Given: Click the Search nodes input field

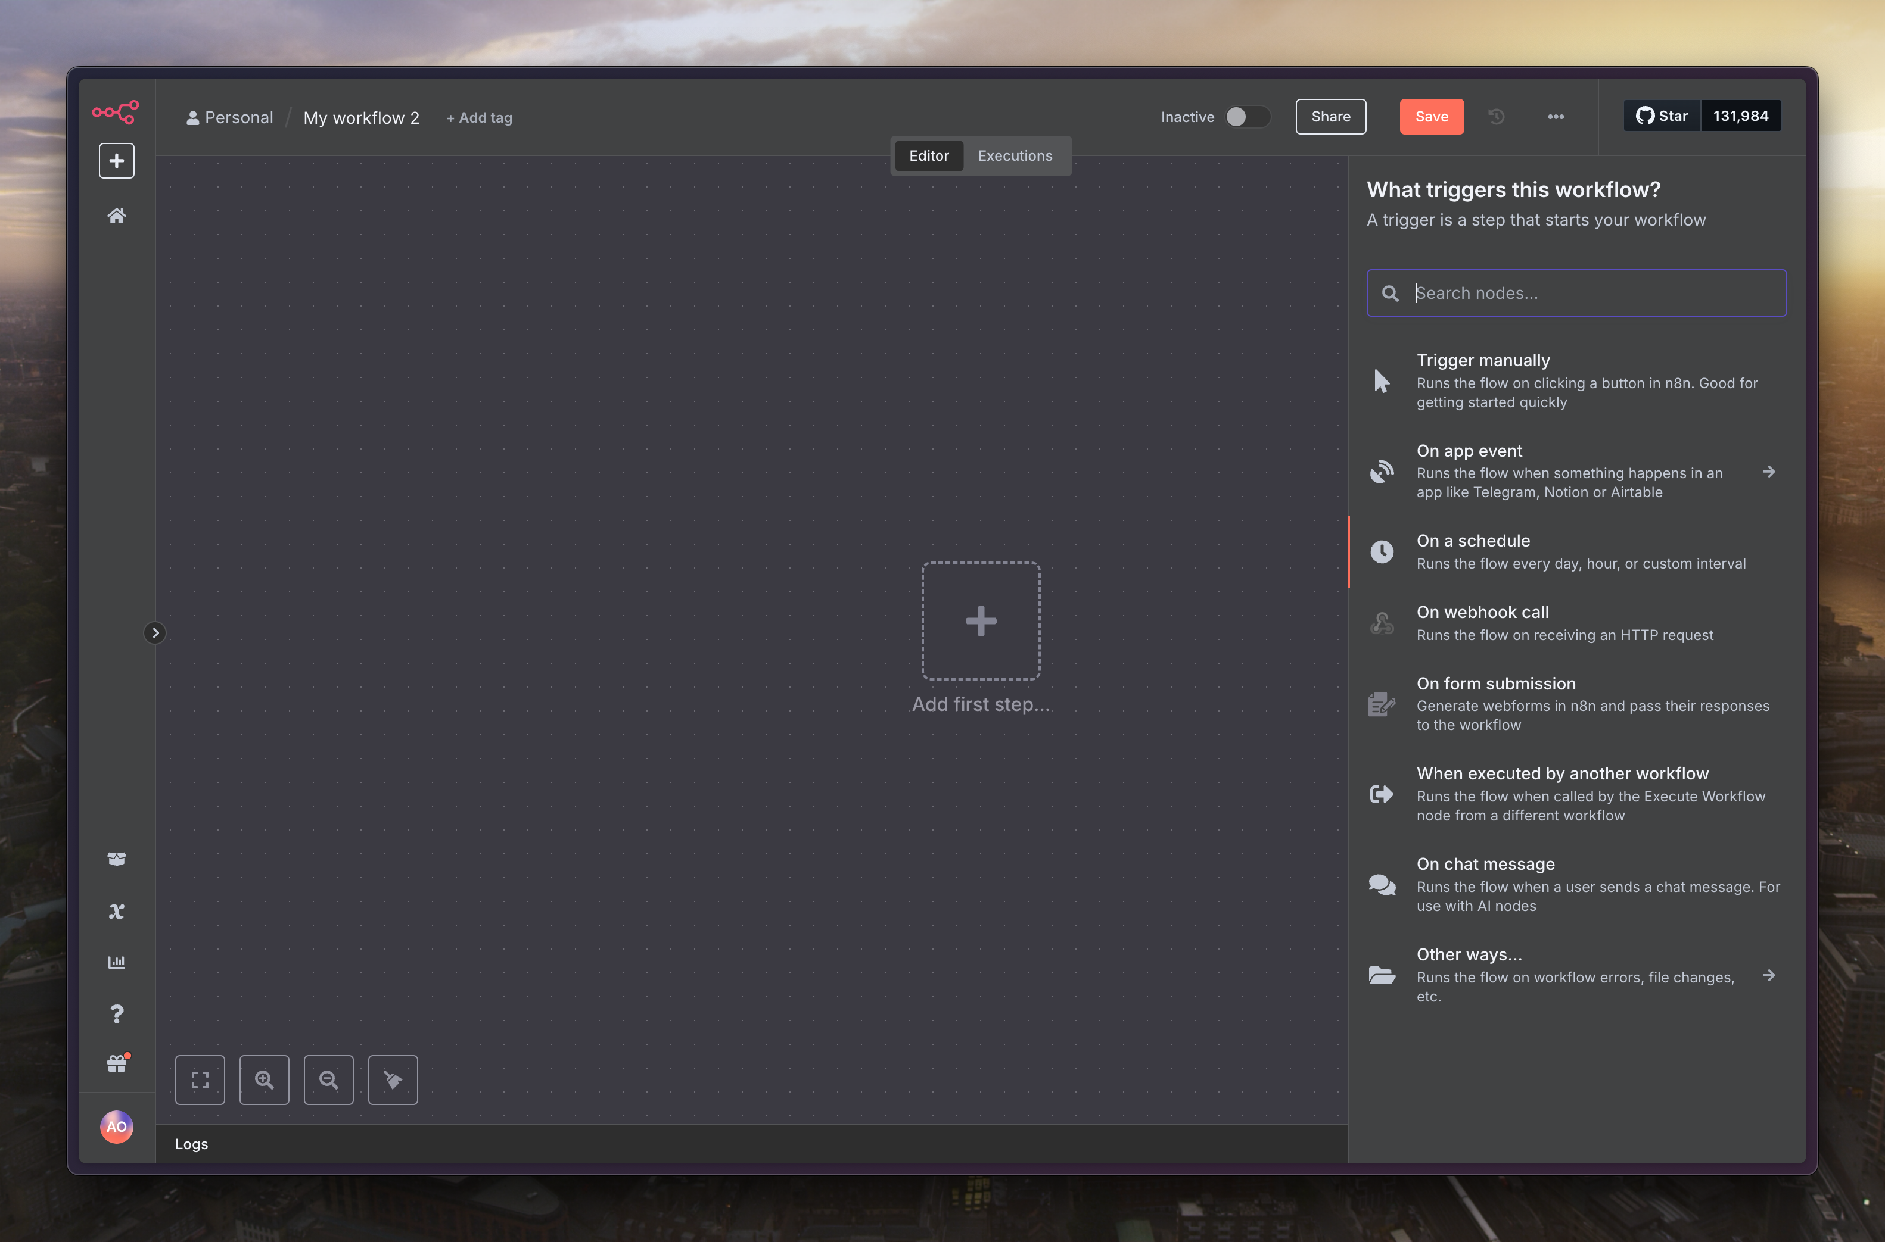Looking at the screenshot, I should [x=1592, y=293].
